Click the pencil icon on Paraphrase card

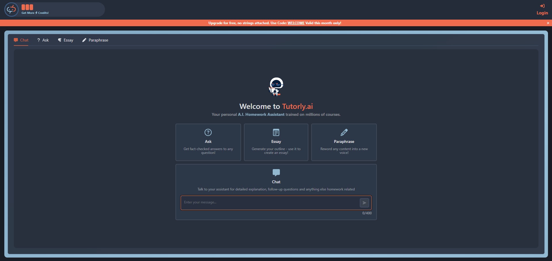coord(344,132)
